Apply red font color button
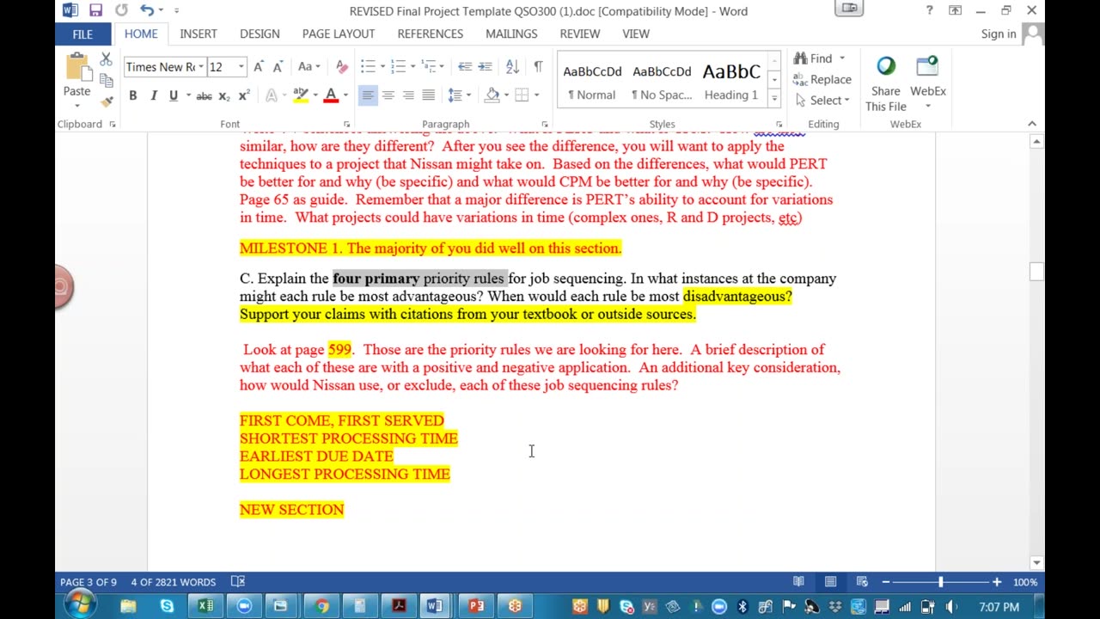1100x619 pixels. tap(331, 95)
